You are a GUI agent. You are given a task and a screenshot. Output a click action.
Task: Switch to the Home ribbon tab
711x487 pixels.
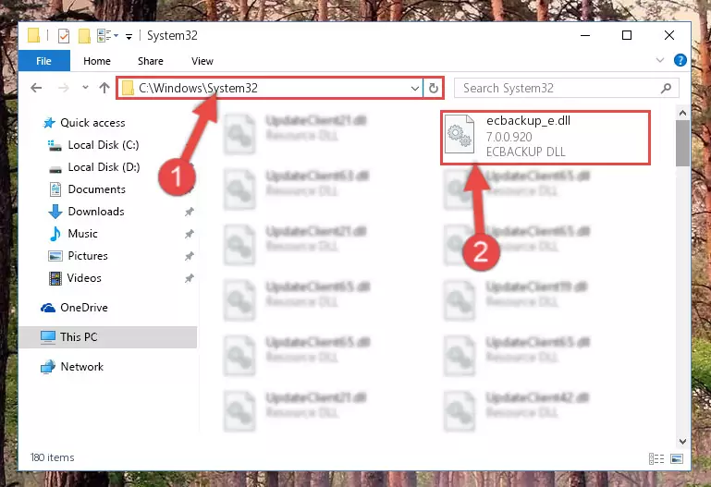[x=97, y=61]
